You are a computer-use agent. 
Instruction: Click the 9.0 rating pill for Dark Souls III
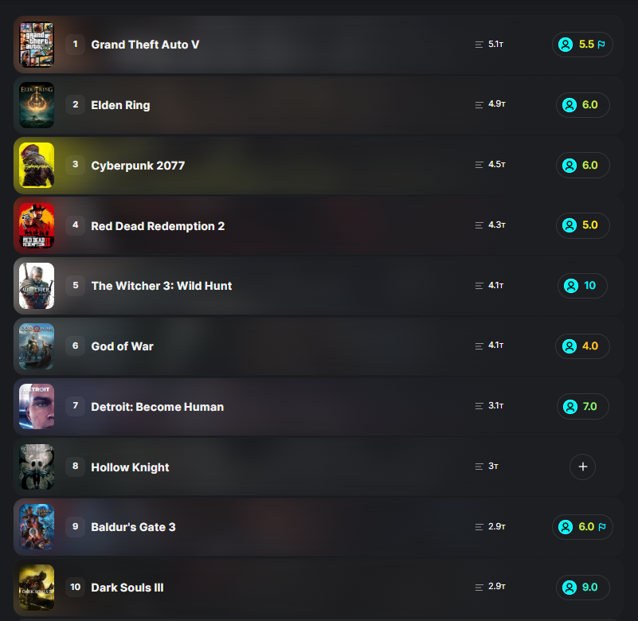(582, 587)
